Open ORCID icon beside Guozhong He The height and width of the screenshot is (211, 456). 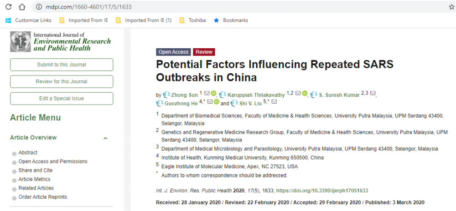(x=217, y=102)
